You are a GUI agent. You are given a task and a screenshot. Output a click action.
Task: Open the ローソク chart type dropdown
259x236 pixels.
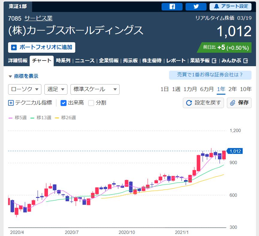[25, 89]
